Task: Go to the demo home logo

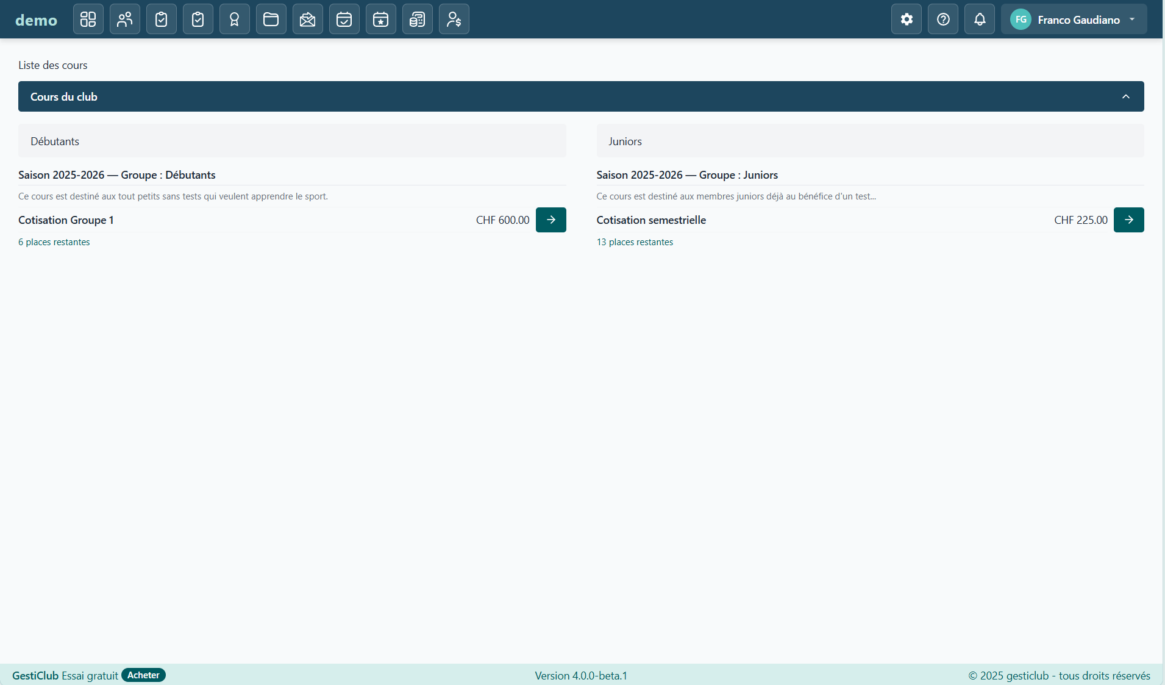Action: 37,20
